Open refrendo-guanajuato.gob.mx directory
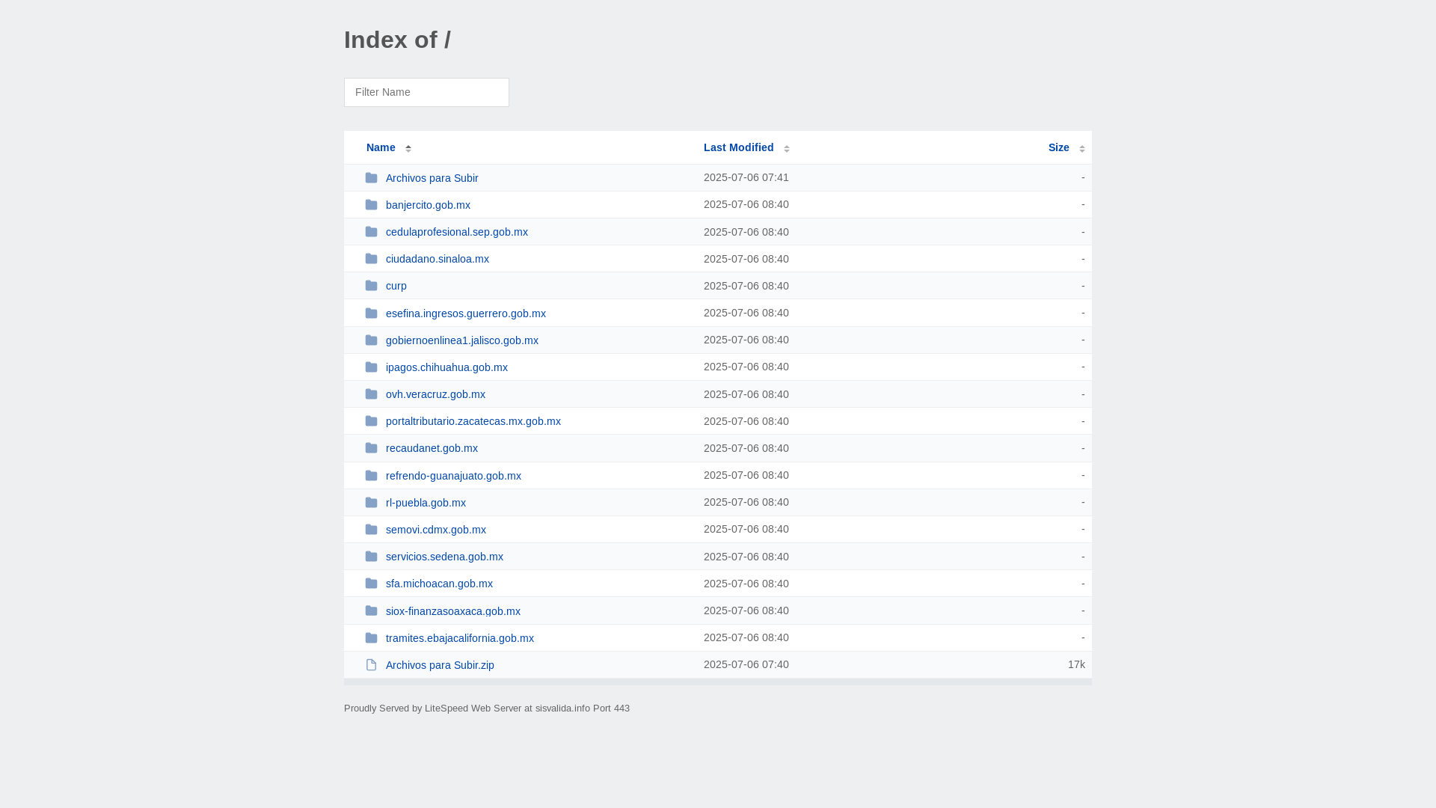This screenshot has height=808, width=1436. pyautogui.click(x=453, y=476)
